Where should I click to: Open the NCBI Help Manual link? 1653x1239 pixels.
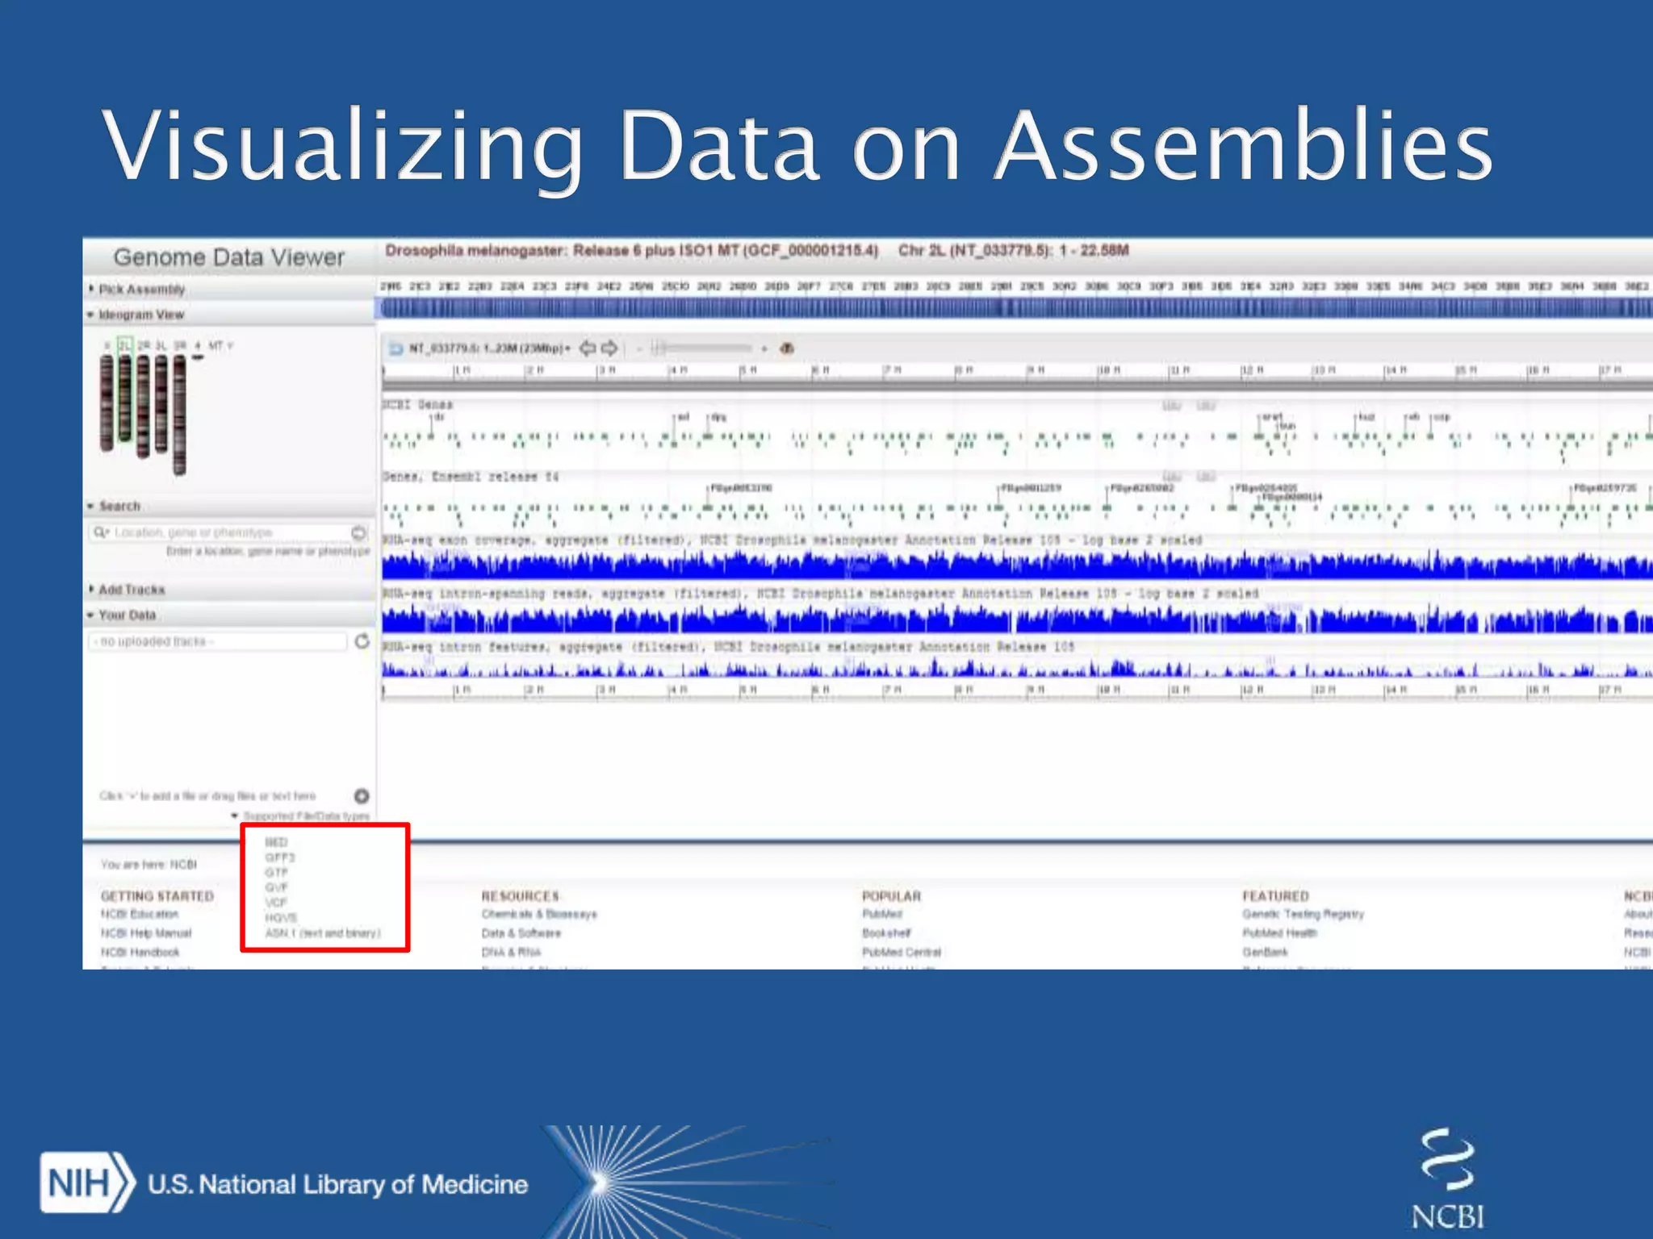pos(146,933)
